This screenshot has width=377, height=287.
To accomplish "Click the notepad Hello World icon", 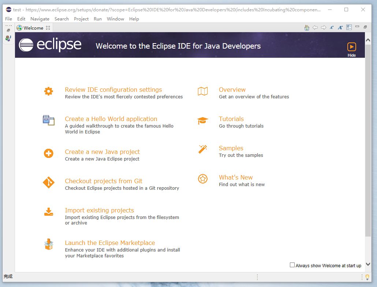I will pyautogui.click(x=49, y=120).
